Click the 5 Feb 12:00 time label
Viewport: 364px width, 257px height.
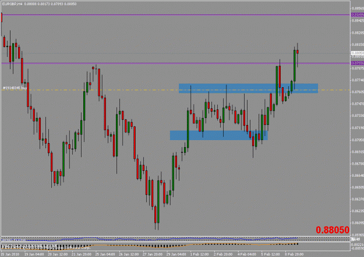tap(270, 254)
